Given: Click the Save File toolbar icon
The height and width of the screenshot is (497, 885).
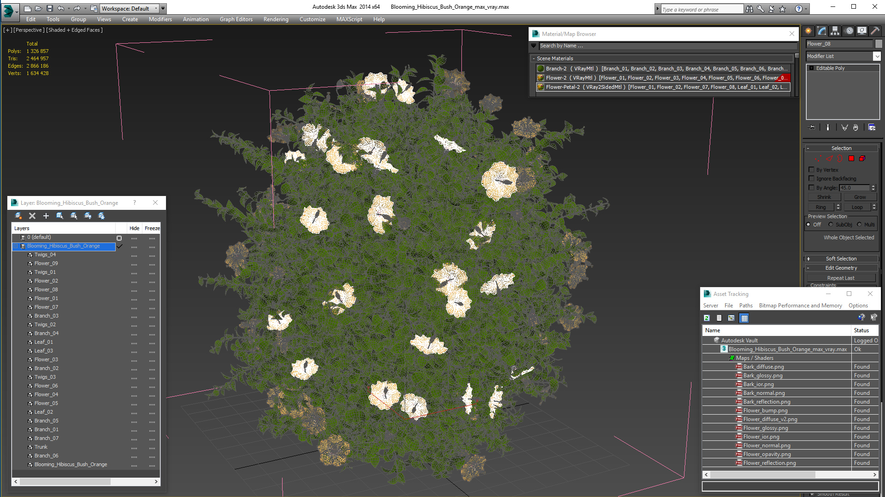Looking at the screenshot, I should 50,8.
